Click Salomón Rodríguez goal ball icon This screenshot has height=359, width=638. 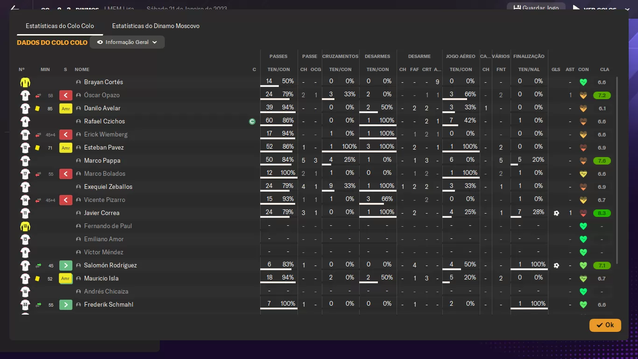[x=556, y=266]
